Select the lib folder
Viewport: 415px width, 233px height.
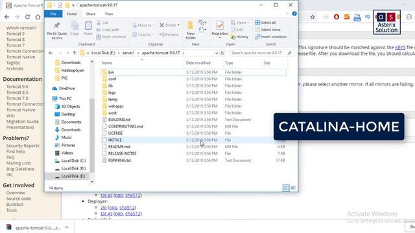pyautogui.click(x=193, y=86)
